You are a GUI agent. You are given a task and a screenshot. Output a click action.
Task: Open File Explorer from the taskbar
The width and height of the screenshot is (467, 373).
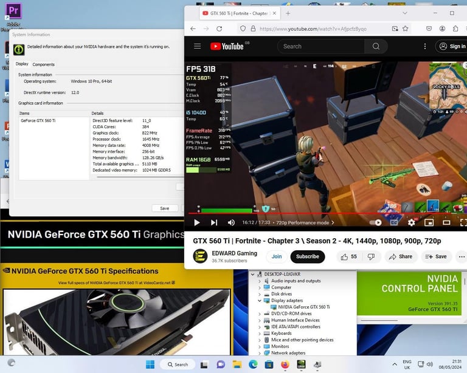[x=237, y=364]
